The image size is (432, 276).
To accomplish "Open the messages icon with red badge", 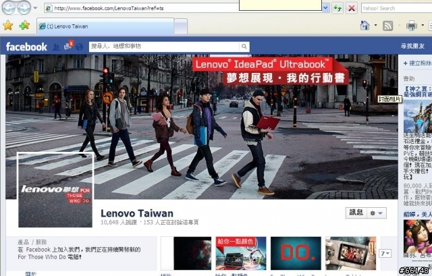I will tap(68, 45).
